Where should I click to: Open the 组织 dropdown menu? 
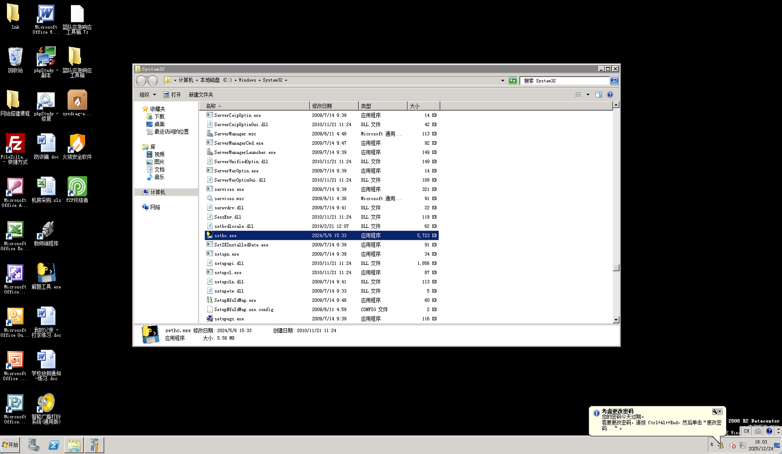tap(148, 95)
